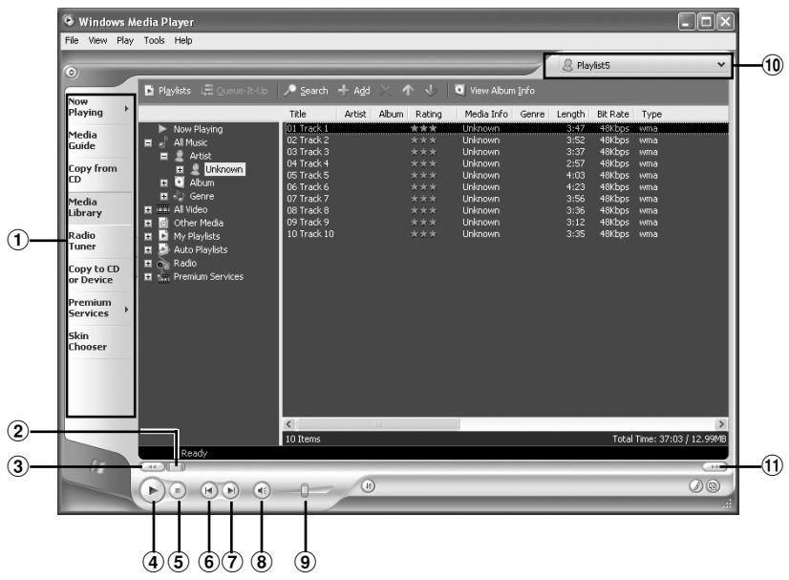Expand the Radio tree node
The width and height of the screenshot is (789, 580).
[x=148, y=264]
